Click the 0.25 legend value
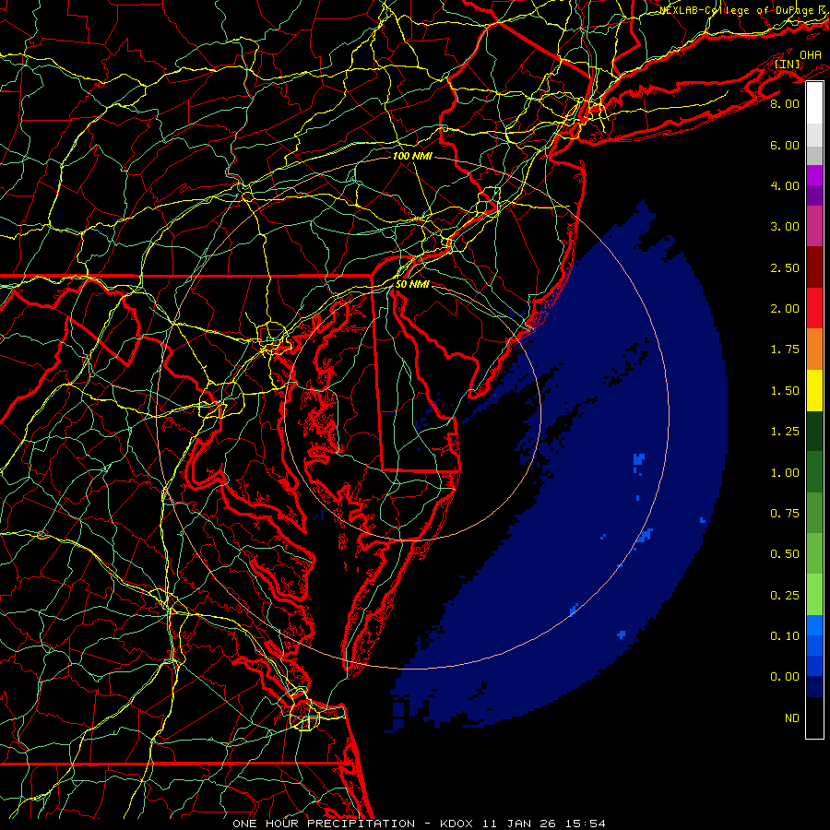Image resolution: width=830 pixels, height=830 pixels. (x=785, y=596)
